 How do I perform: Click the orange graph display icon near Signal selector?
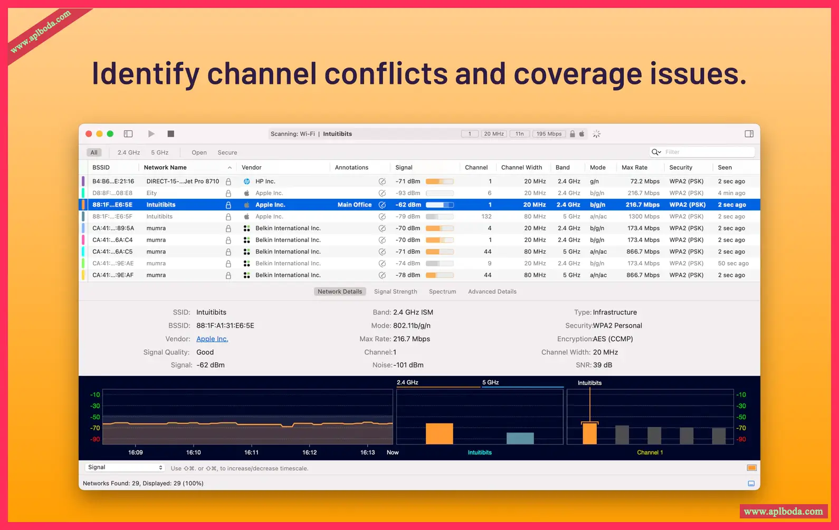(752, 468)
